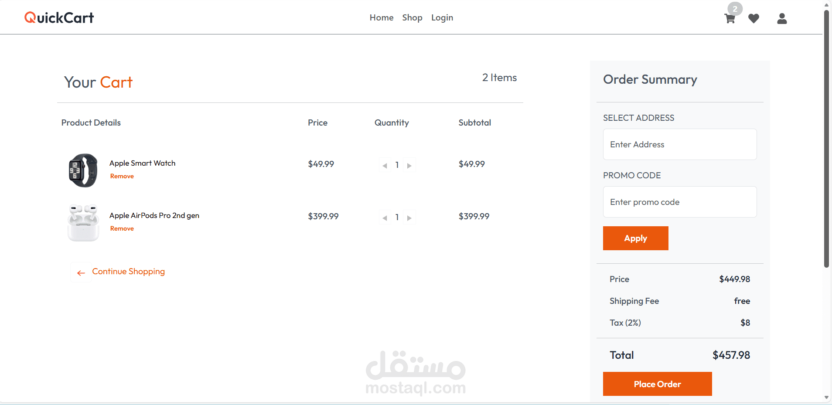Increase Apple Smart Watch quantity
Viewport: 832px width, 405px height.
[409, 165]
